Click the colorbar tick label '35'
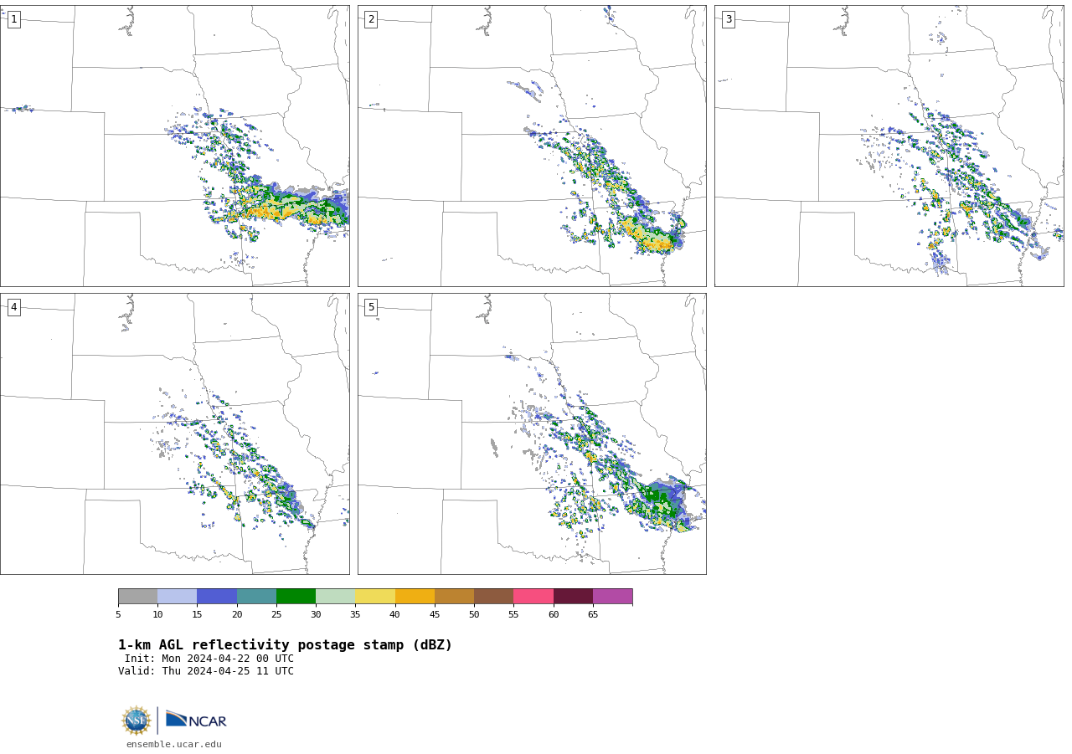 [355, 615]
